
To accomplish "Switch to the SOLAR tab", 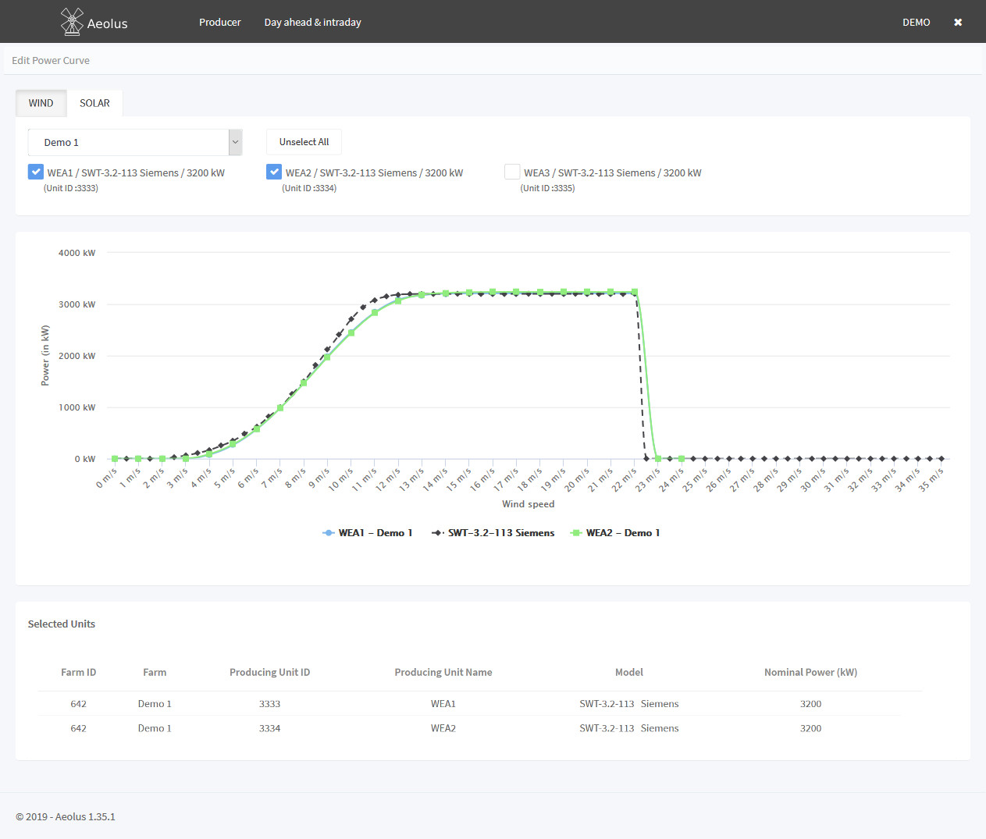I will pos(94,103).
